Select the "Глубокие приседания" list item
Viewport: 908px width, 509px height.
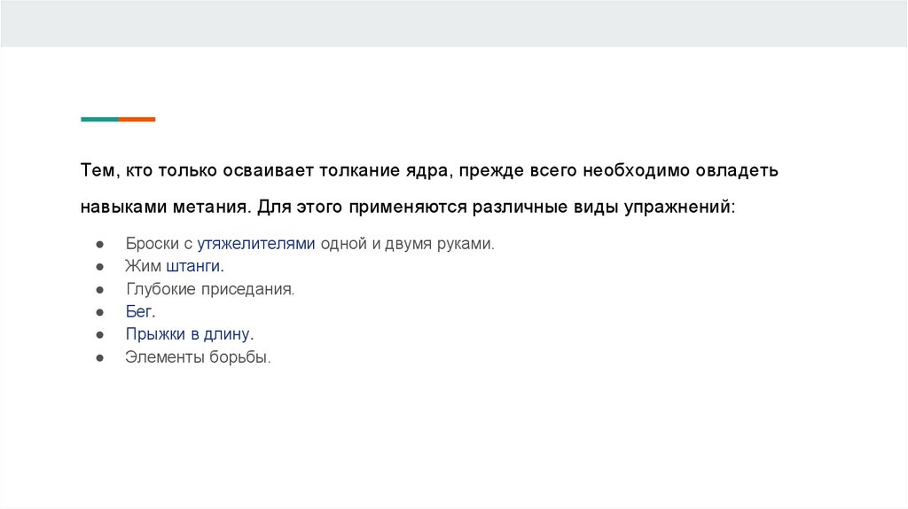click(209, 288)
